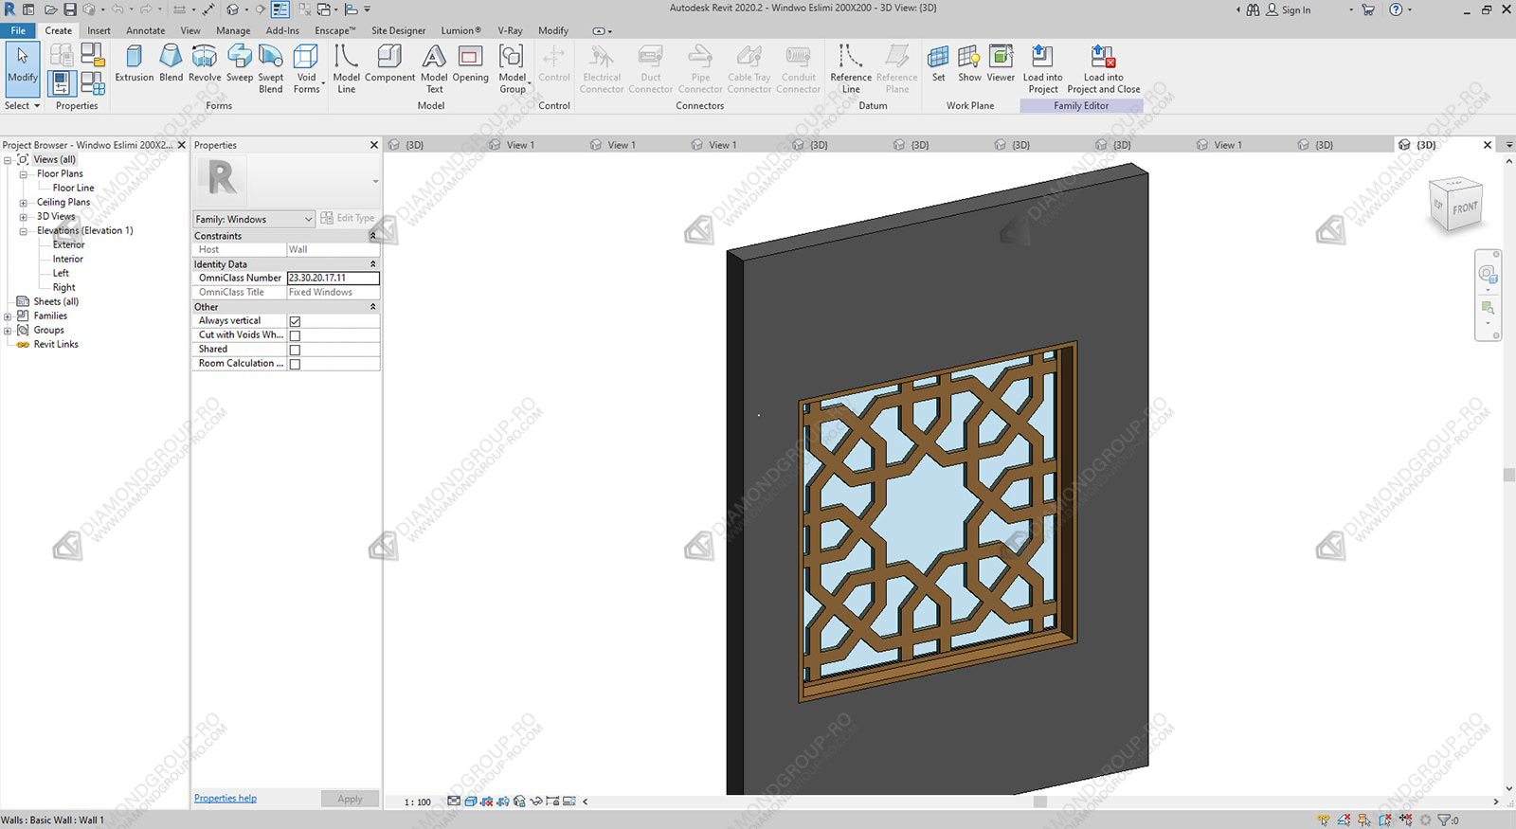
Task: Save the family with the Save icon
Action: coord(70,9)
